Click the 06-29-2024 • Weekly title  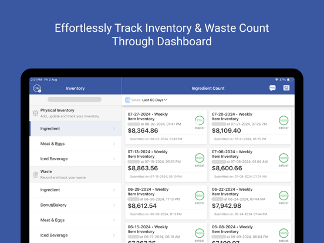tap(148, 190)
